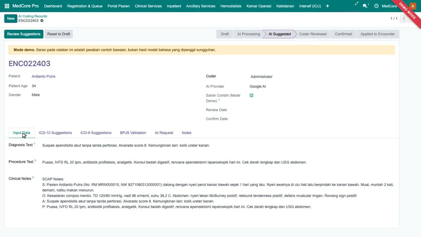Select Draft status stage
Image resolution: width=421 pixels, height=237 pixels.
(225, 34)
